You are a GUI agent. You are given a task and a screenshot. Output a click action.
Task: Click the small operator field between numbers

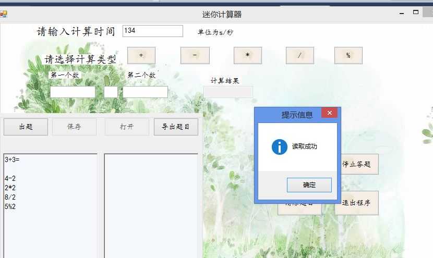(111, 92)
